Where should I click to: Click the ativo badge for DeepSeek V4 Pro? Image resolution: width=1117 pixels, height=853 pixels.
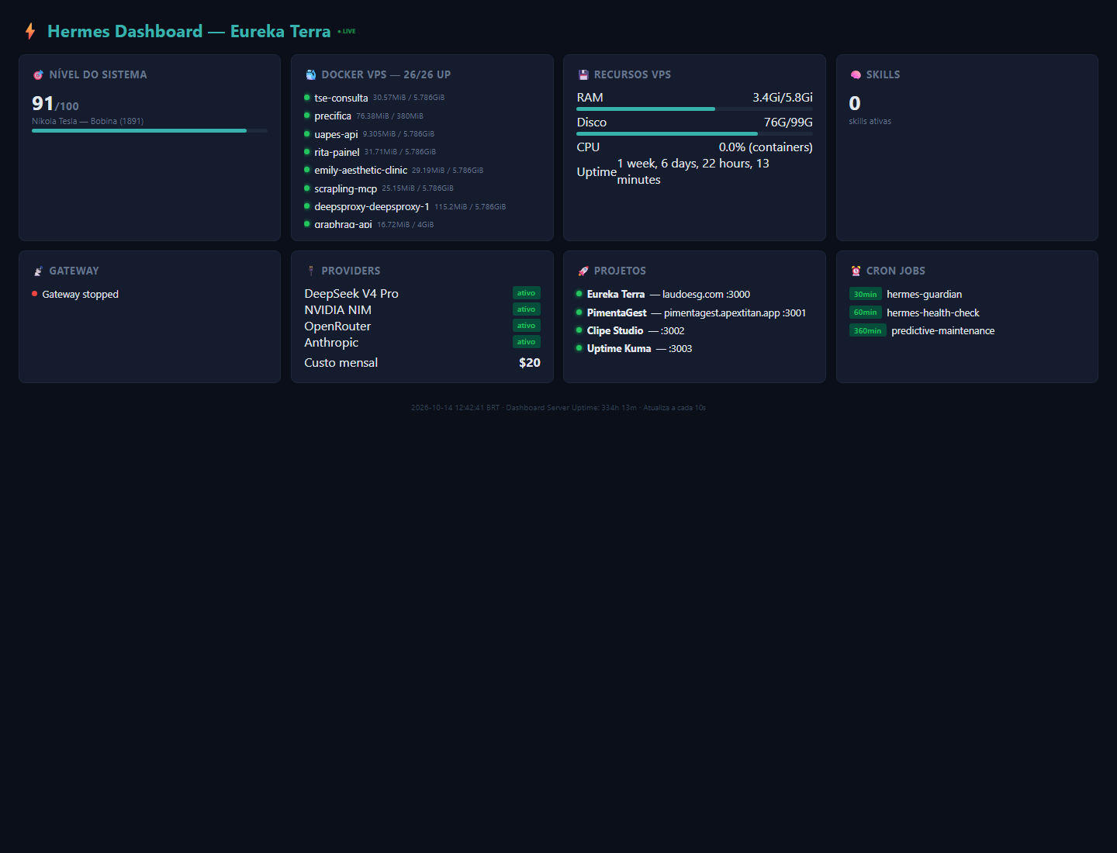point(527,293)
